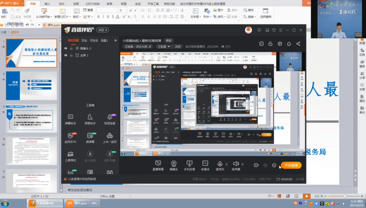Click the 开始直播 button

291,165
